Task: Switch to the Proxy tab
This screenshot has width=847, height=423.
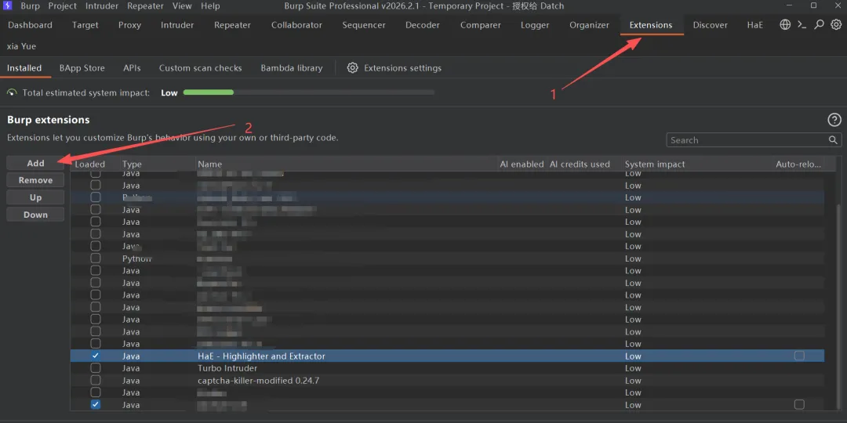Action: (x=129, y=25)
